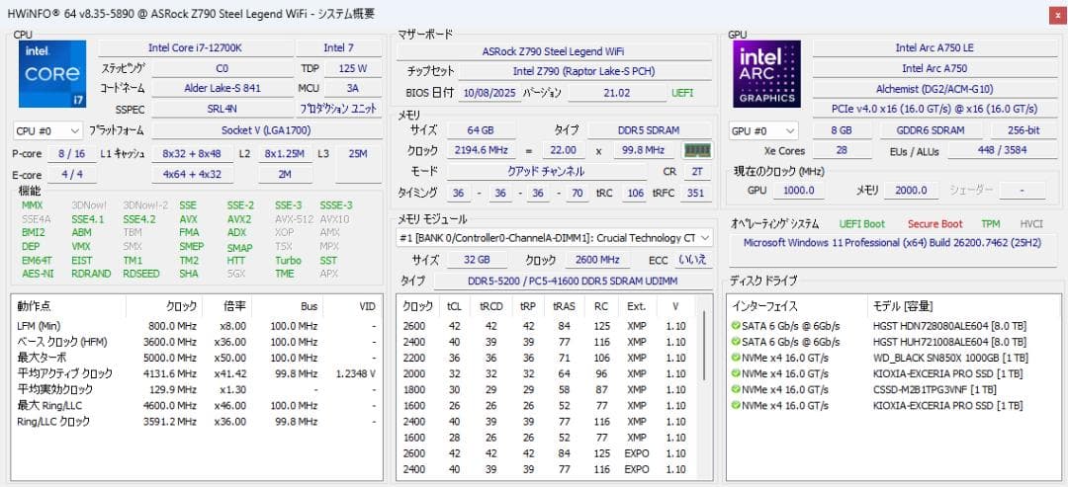Image resolution: width=1068 pixels, height=487 pixels.
Task: Click the Intel Z790 (Raptor Lake-S PCH) chipset field
Action: (584, 71)
